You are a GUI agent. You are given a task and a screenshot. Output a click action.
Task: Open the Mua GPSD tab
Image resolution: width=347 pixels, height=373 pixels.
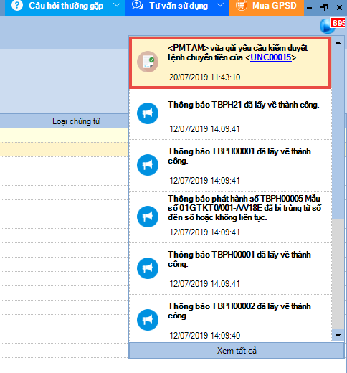266,8
